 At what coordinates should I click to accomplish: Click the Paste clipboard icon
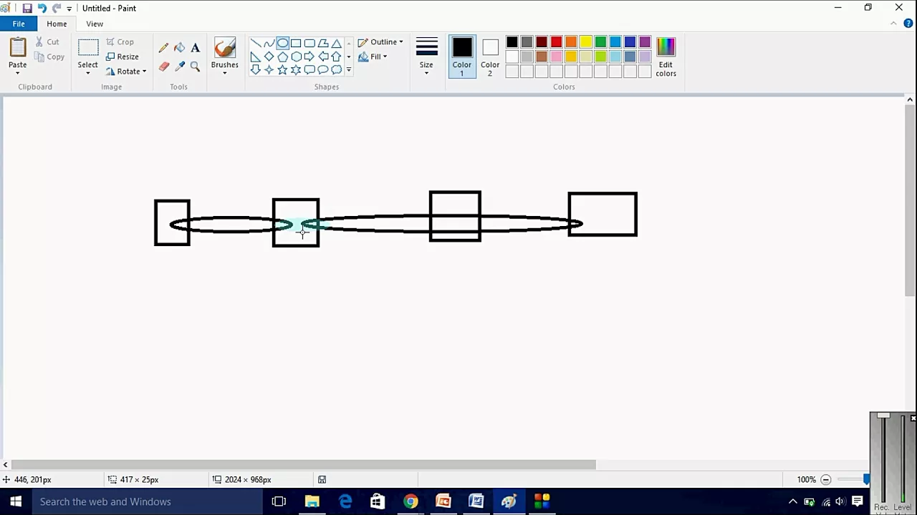pyautogui.click(x=17, y=48)
